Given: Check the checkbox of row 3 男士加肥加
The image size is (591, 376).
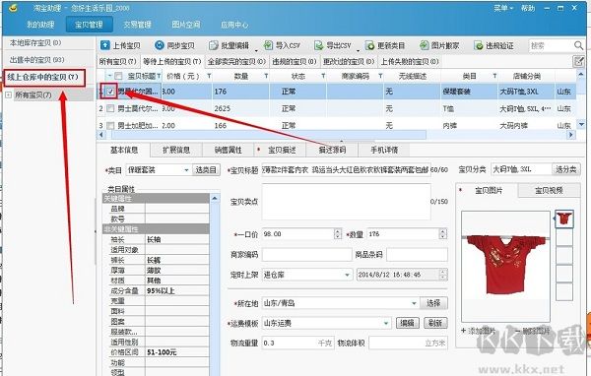Looking at the screenshot, I should coord(110,125).
